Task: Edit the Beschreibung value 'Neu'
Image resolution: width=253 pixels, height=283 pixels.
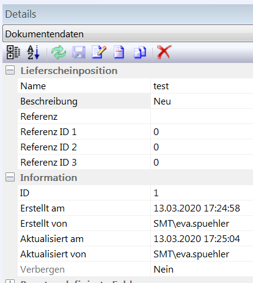Action: pos(202,101)
